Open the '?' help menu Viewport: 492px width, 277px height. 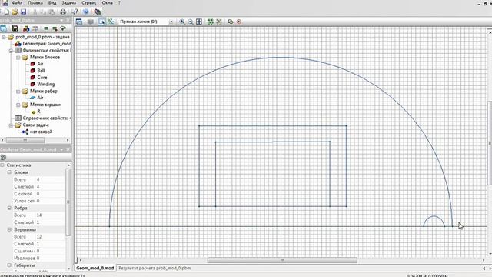point(119,2)
